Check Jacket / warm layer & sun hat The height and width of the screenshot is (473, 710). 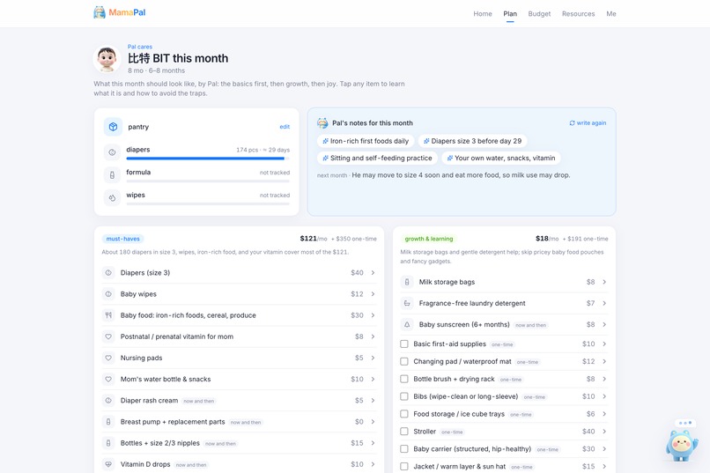click(x=404, y=467)
